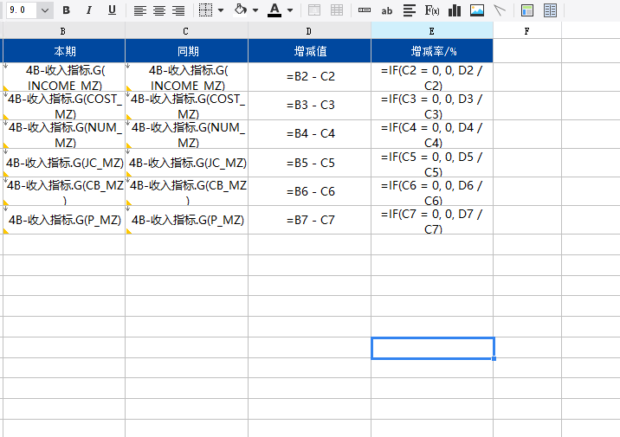Screen dimensions: 620x437
Task: Open font color dropdown arrow
Action: tap(290, 10)
